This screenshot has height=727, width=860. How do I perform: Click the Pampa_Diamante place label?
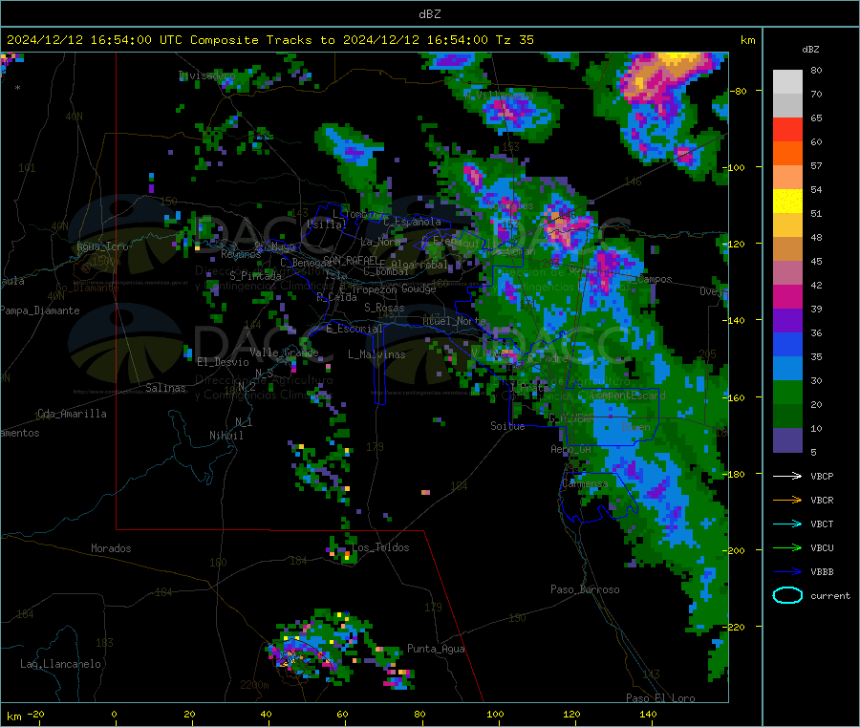tap(39, 310)
